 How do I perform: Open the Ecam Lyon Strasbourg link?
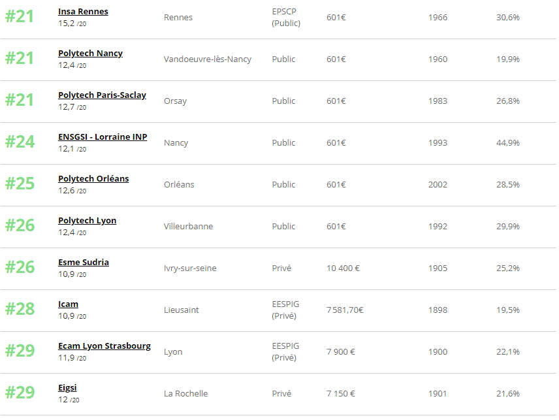coord(104,346)
